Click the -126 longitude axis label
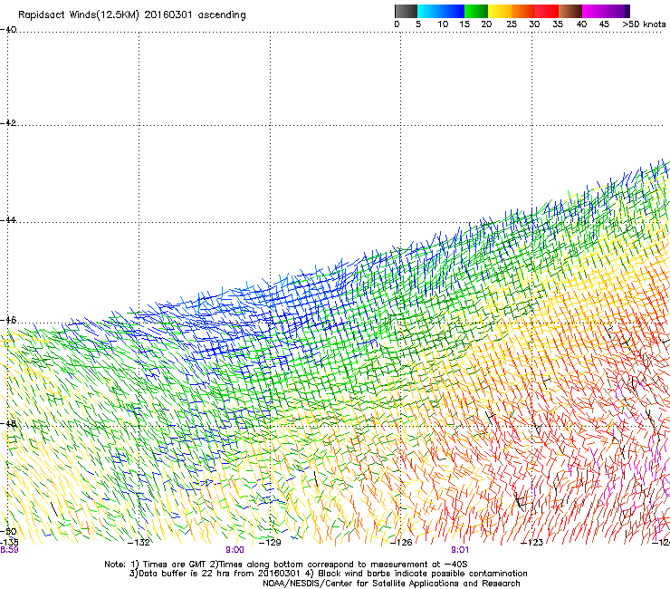 click(x=401, y=543)
